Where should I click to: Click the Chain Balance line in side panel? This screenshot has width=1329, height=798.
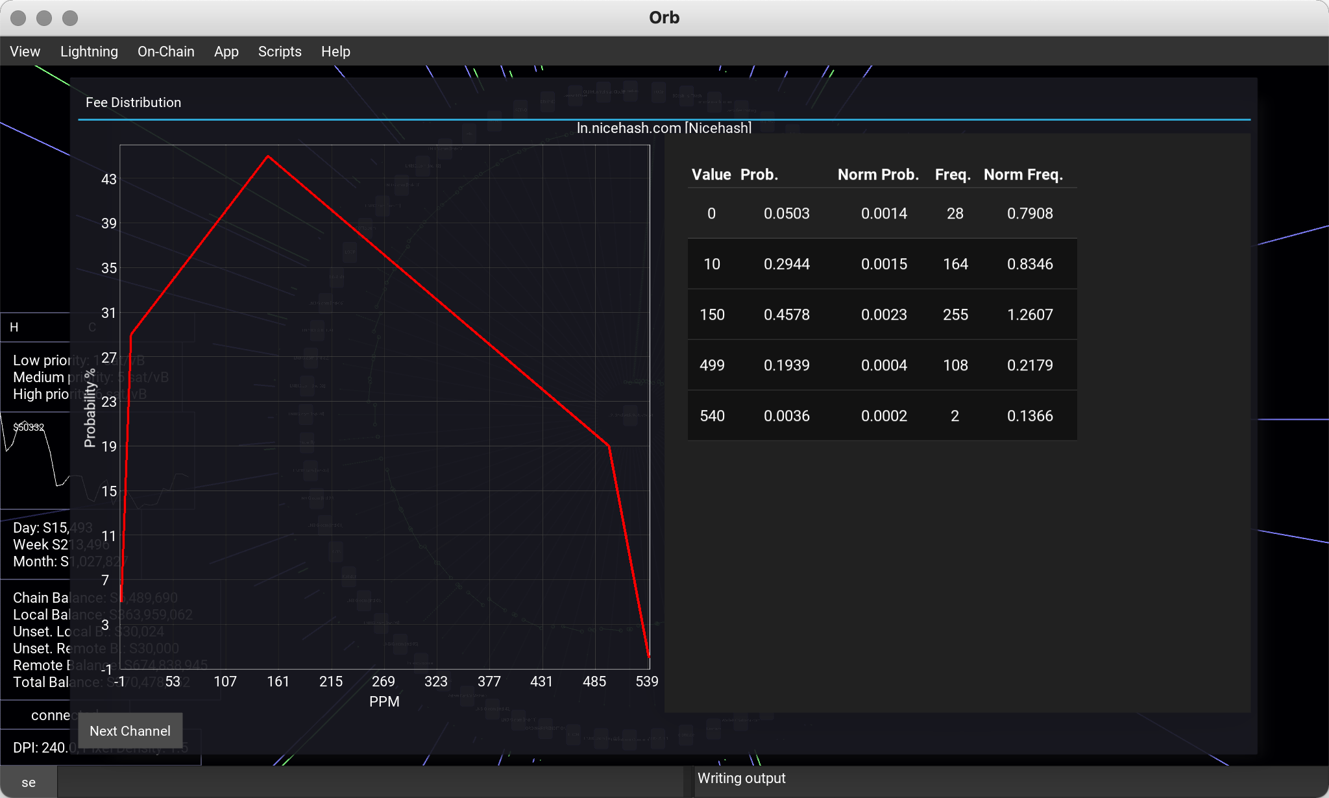tap(95, 598)
